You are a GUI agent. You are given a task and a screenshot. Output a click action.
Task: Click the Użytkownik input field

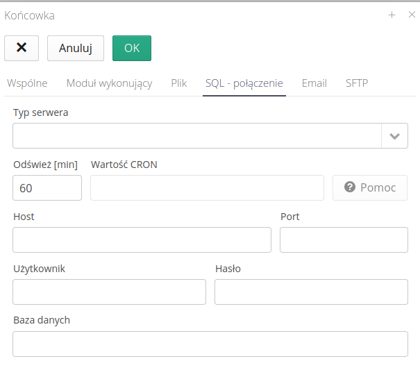109,292
